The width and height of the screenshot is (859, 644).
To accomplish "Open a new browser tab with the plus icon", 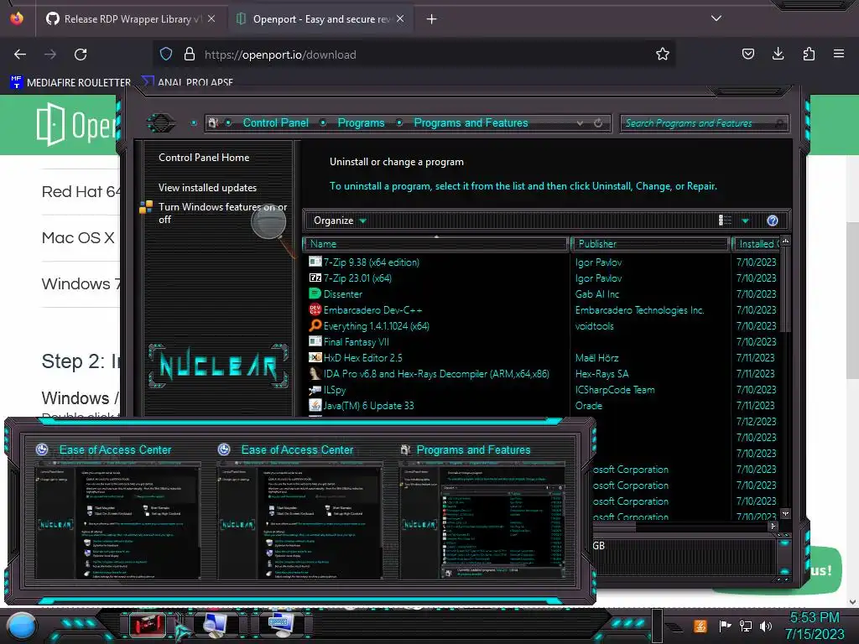I will (432, 19).
